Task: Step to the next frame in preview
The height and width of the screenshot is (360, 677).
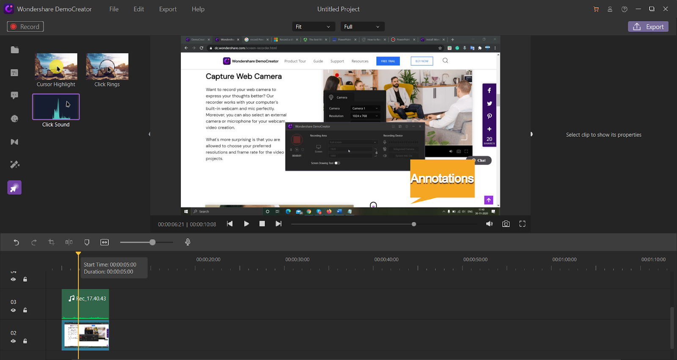Action: tap(278, 224)
